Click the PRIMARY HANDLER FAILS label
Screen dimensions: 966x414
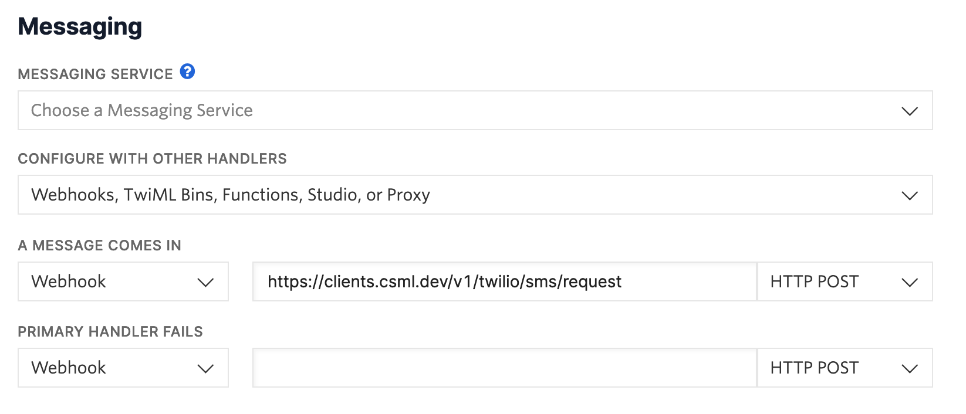coord(110,331)
